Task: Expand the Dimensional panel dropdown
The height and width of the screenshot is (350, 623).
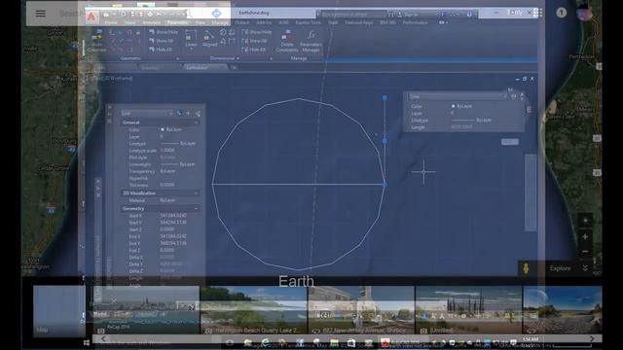Action: (x=238, y=58)
